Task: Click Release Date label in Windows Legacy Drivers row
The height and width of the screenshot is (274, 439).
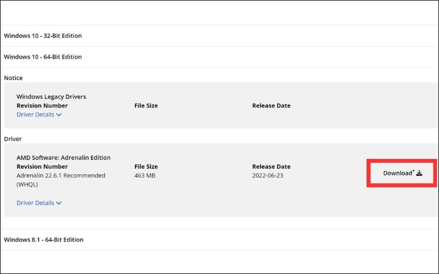Action: click(271, 106)
